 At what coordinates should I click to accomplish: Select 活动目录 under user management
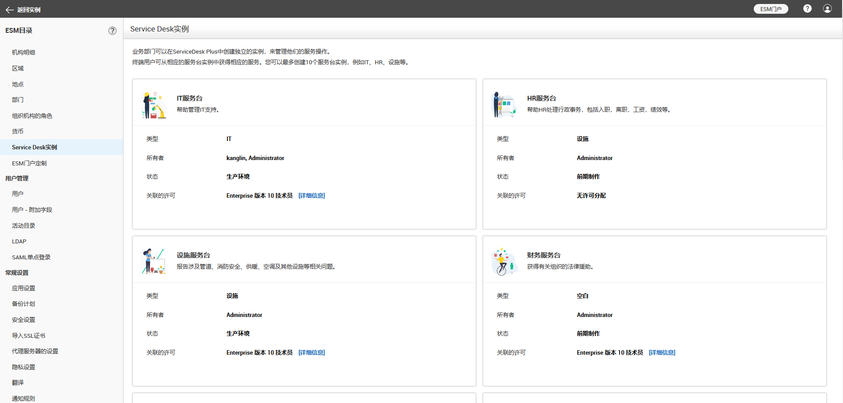click(x=24, y=226)
